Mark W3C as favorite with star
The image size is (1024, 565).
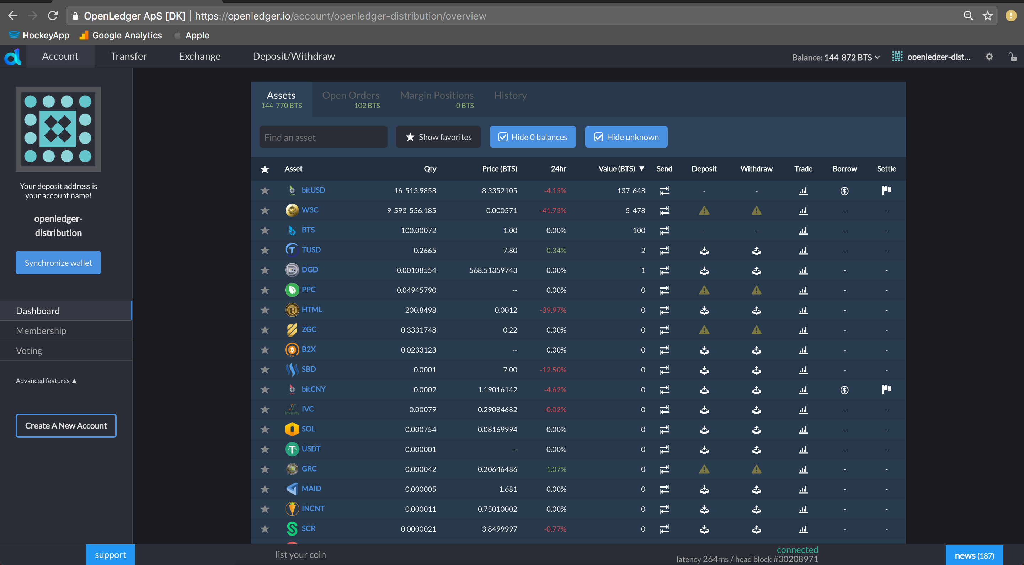coord(265,211)
